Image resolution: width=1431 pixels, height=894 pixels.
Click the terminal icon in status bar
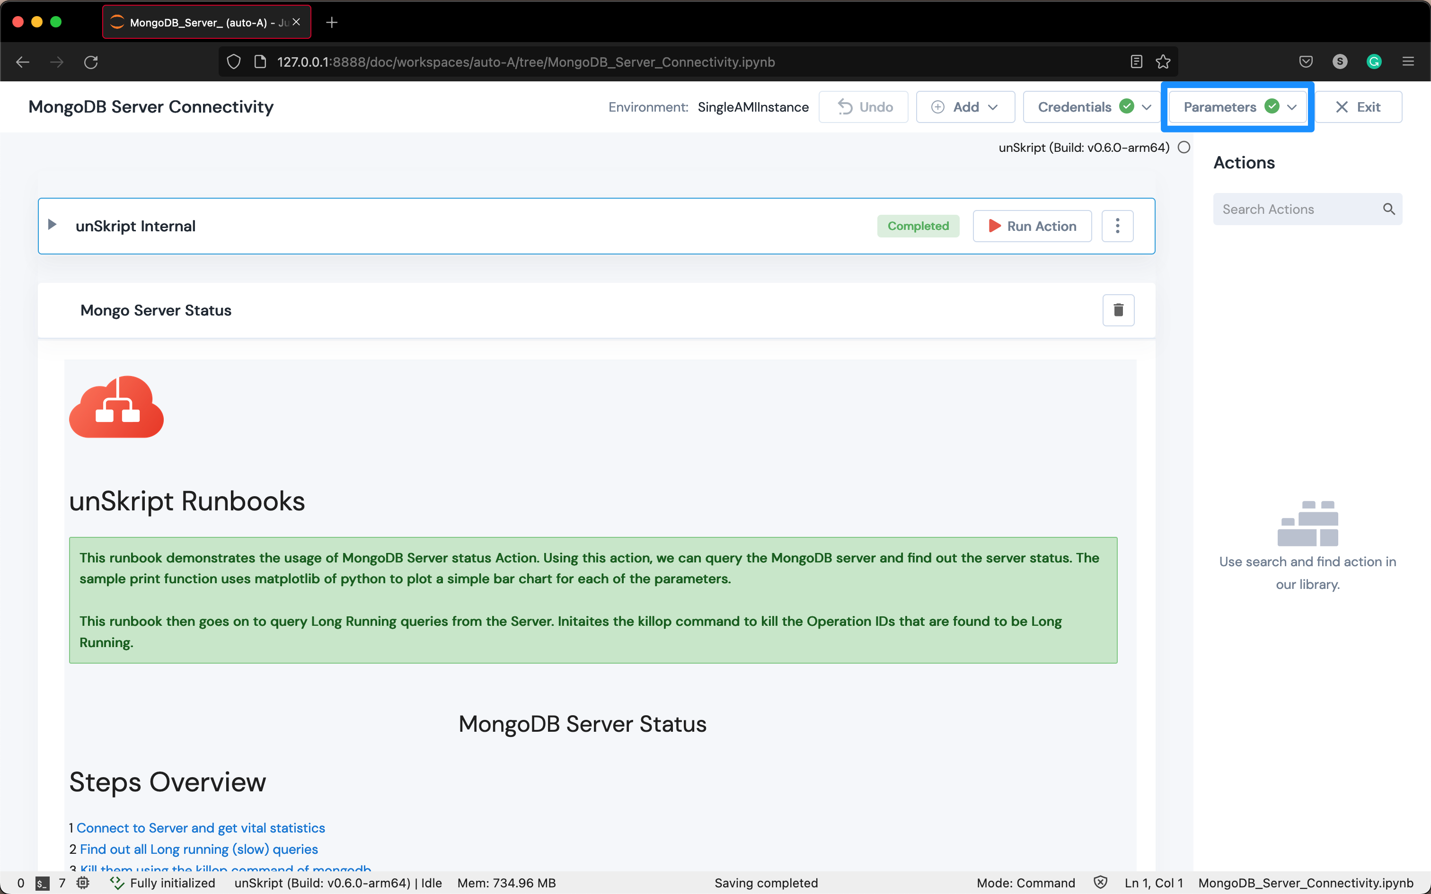coord(41,884)
